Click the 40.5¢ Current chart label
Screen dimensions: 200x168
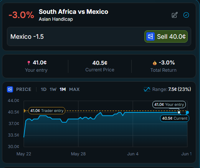[x=175, y=118]
